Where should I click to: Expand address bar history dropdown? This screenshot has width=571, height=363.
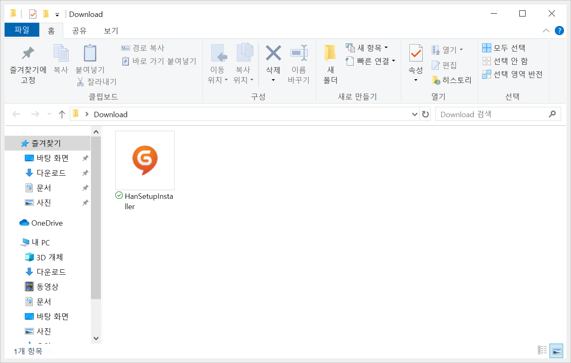[415, 114]
